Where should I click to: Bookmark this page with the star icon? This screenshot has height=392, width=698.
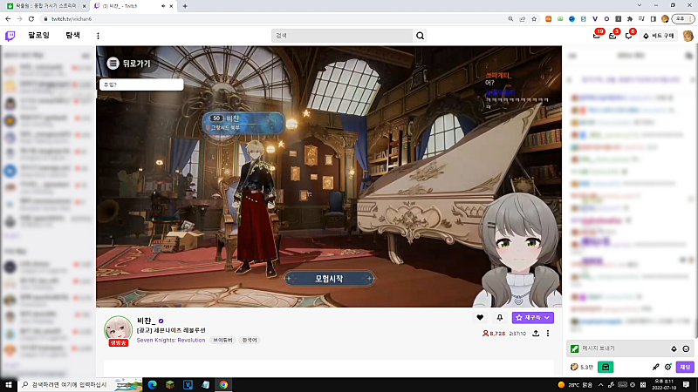coord(534,19)
